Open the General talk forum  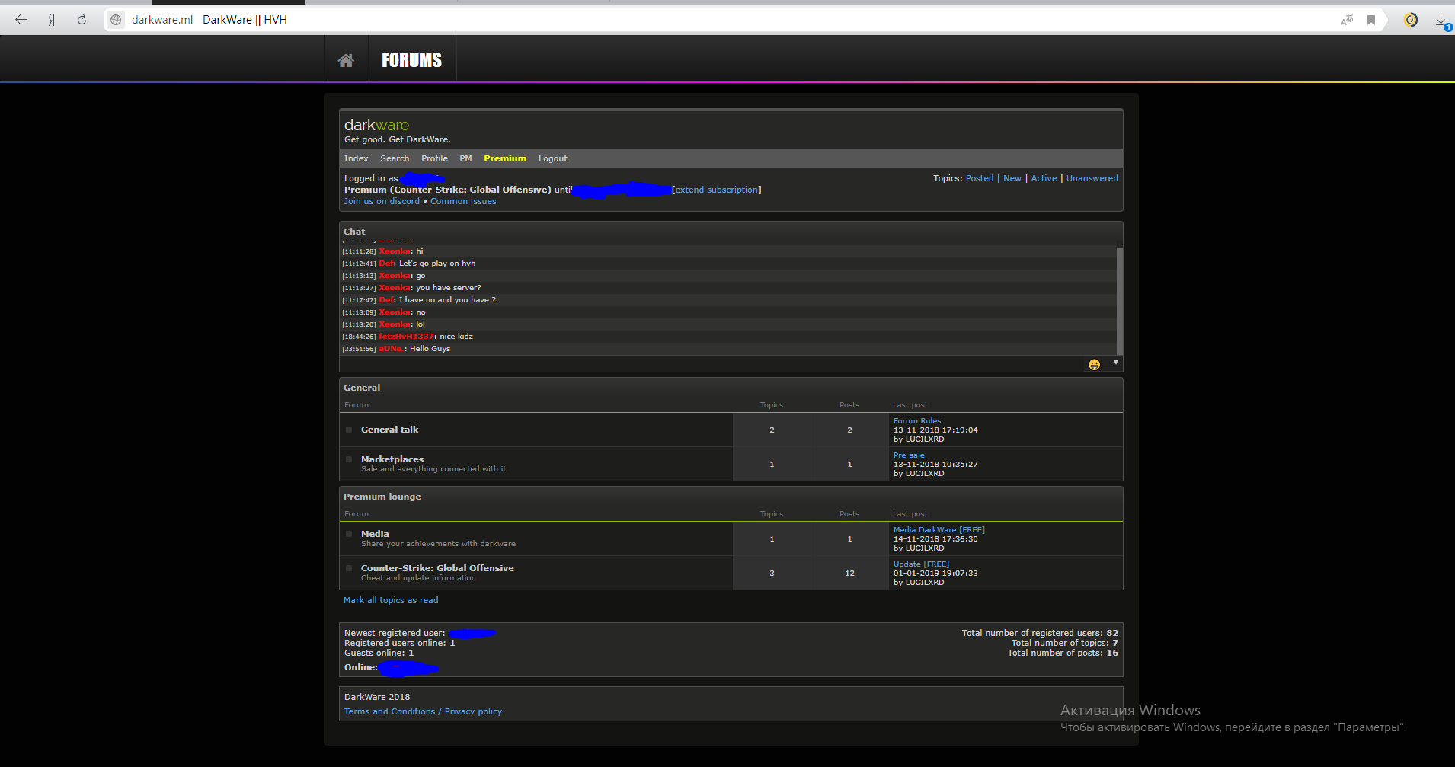point(389,430)
